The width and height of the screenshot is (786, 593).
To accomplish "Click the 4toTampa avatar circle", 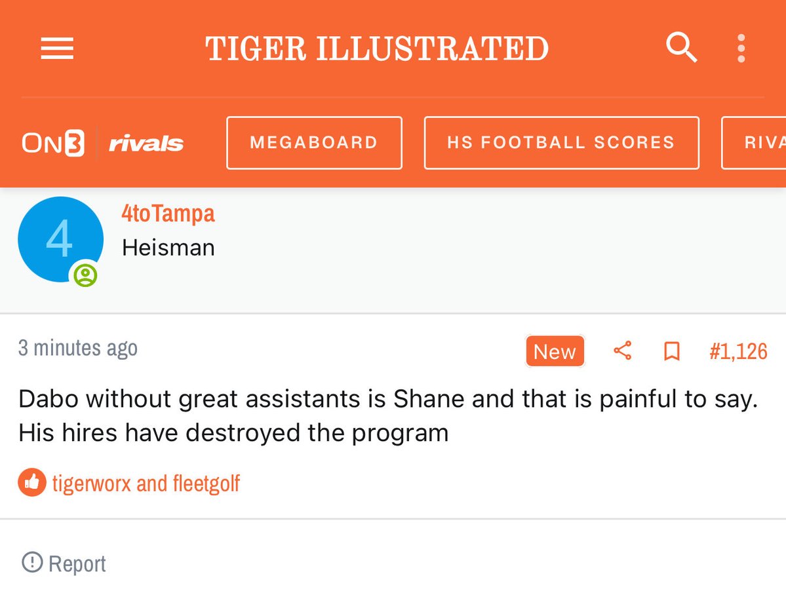I will pyautogui.click(x=60, y=239).
